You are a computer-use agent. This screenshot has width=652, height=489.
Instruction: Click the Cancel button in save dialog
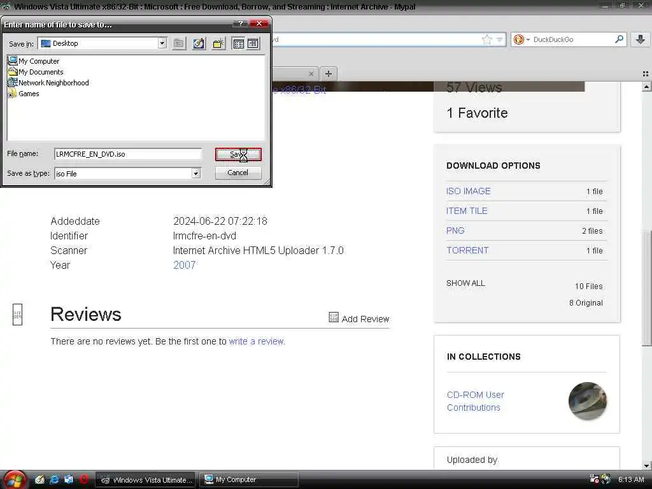(x=238, y=173)
